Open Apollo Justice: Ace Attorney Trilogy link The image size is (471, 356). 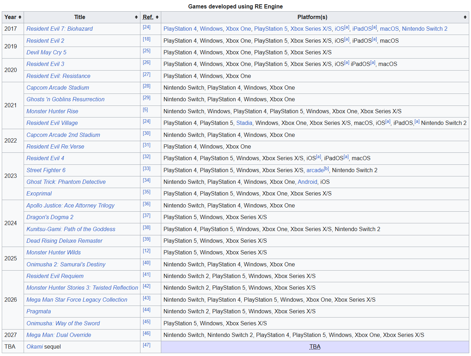70,206
